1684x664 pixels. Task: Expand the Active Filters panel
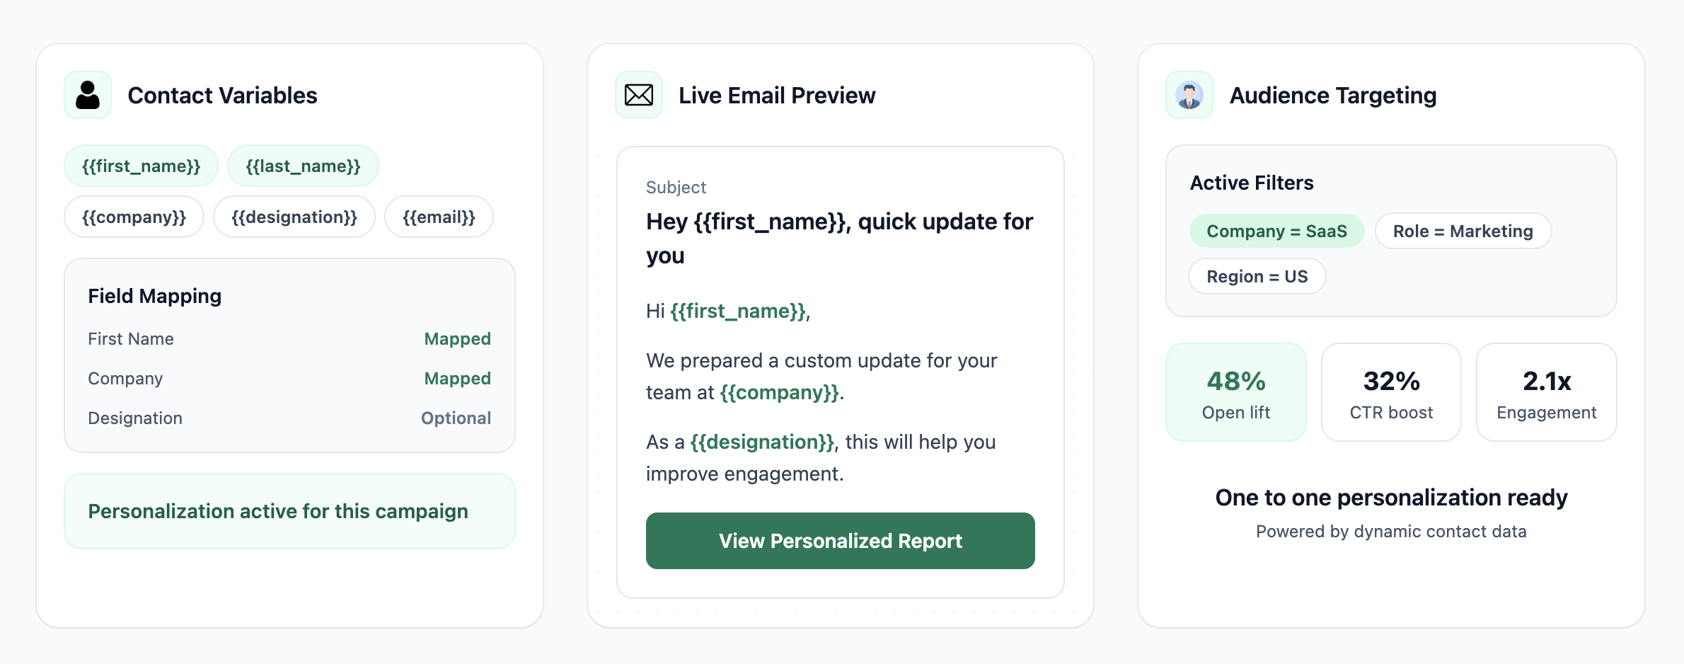tap(1251, 182)
